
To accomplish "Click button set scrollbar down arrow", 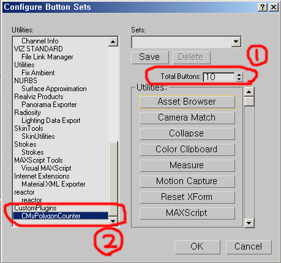I will [249, 223].
